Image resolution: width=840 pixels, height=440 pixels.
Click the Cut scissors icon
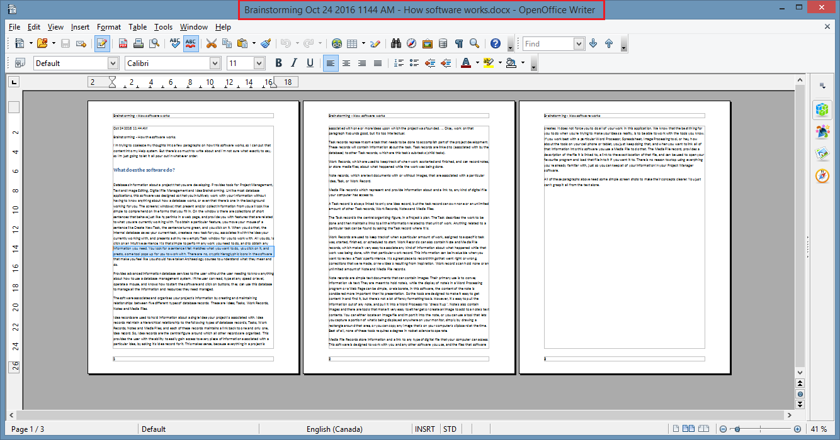(211, 44)
